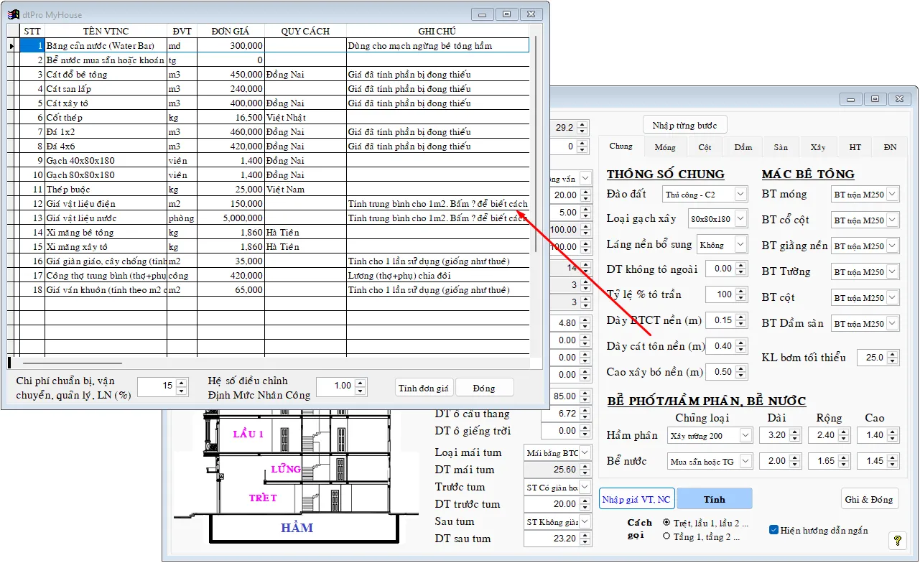The width and height of the screenshot is (920, 563).
Task: Expand the 'Hầm phân' type dropdown
Action: point(745,435)
